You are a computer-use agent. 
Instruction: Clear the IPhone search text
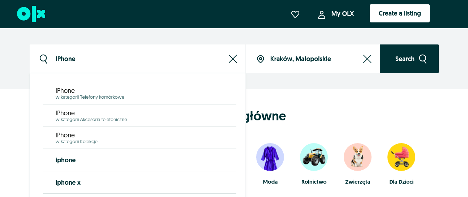pyautogui.click(x=233, y=59)
